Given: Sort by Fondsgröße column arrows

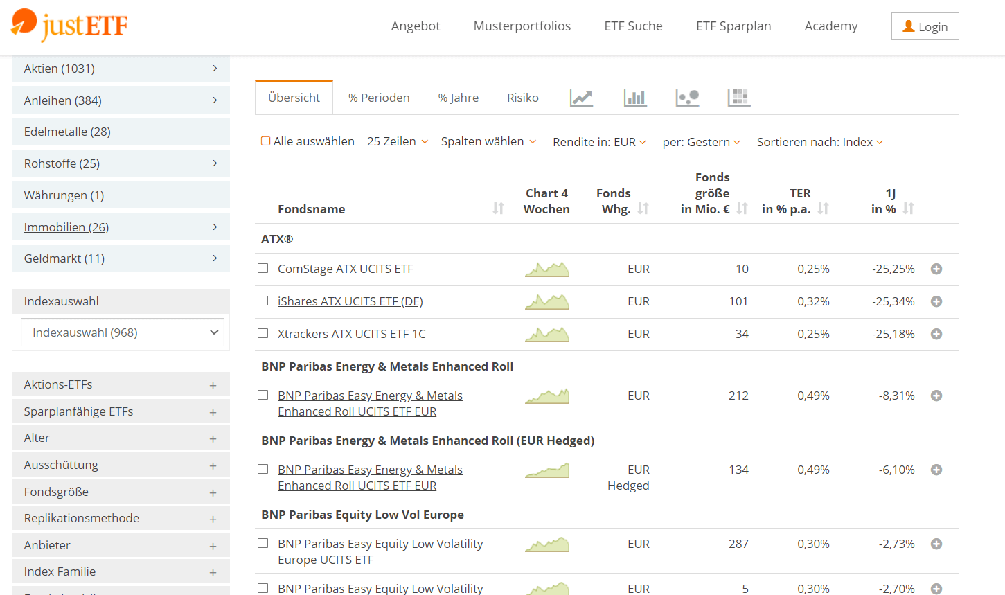Looking at the screenshot, I should (742, 208).
